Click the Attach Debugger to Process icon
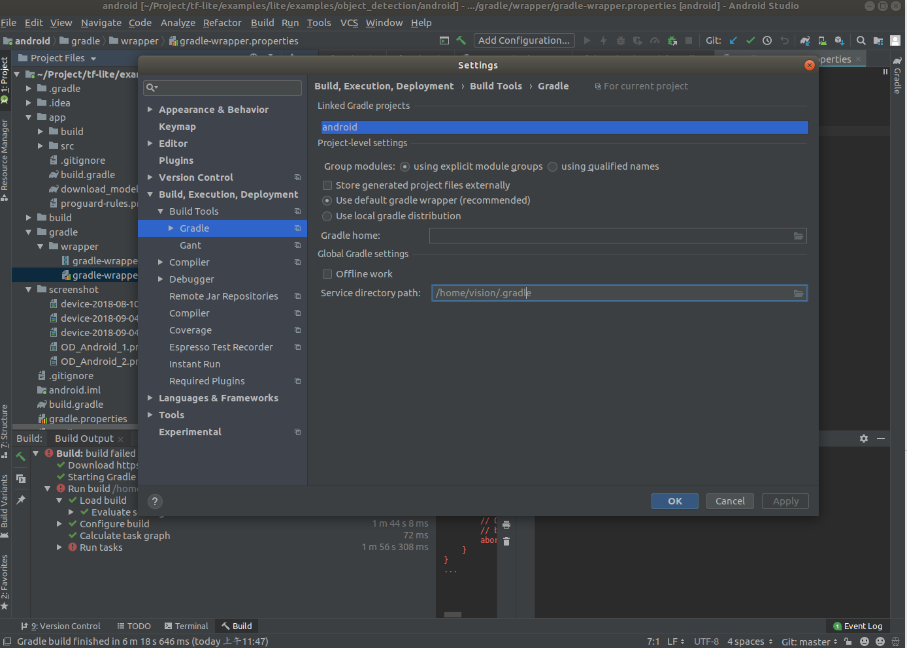 672,40
